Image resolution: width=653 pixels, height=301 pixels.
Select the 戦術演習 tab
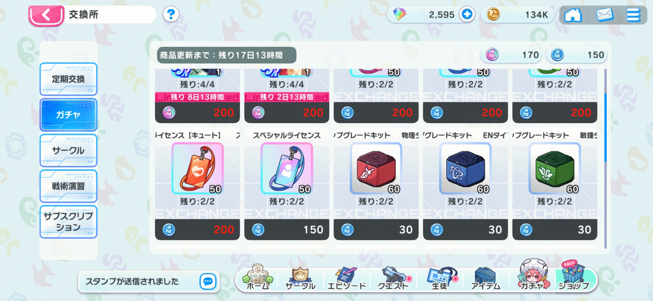pos(68,186)
